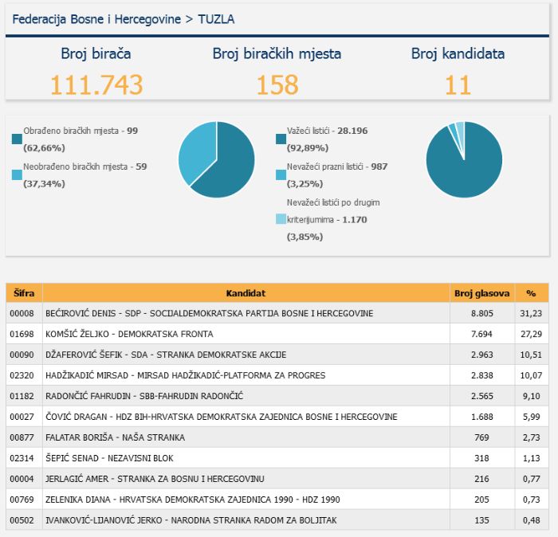This screenshot has width=558, height=537.
Task: Click percentage value 10,51
Action: (x=532, y=355)
